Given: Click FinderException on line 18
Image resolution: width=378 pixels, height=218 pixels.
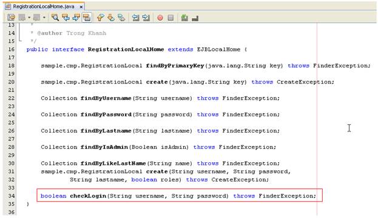Looking at the screenshot, I should [x=340, y=65].
